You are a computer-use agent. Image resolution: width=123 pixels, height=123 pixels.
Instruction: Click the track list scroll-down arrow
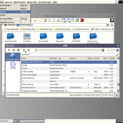[118, 91]
